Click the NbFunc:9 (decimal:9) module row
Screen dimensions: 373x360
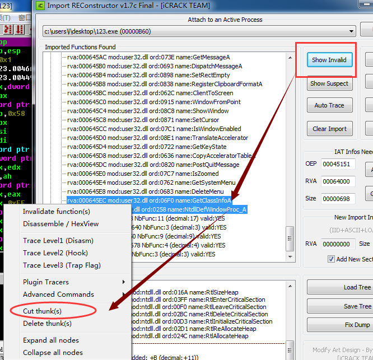click(x=176, y=236)
